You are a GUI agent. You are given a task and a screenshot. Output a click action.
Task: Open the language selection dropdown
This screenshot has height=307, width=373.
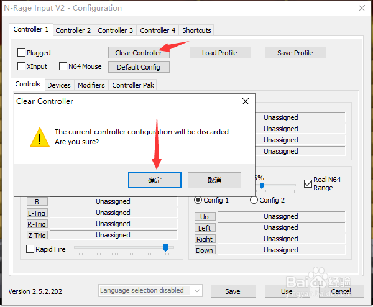coord(150,290)
